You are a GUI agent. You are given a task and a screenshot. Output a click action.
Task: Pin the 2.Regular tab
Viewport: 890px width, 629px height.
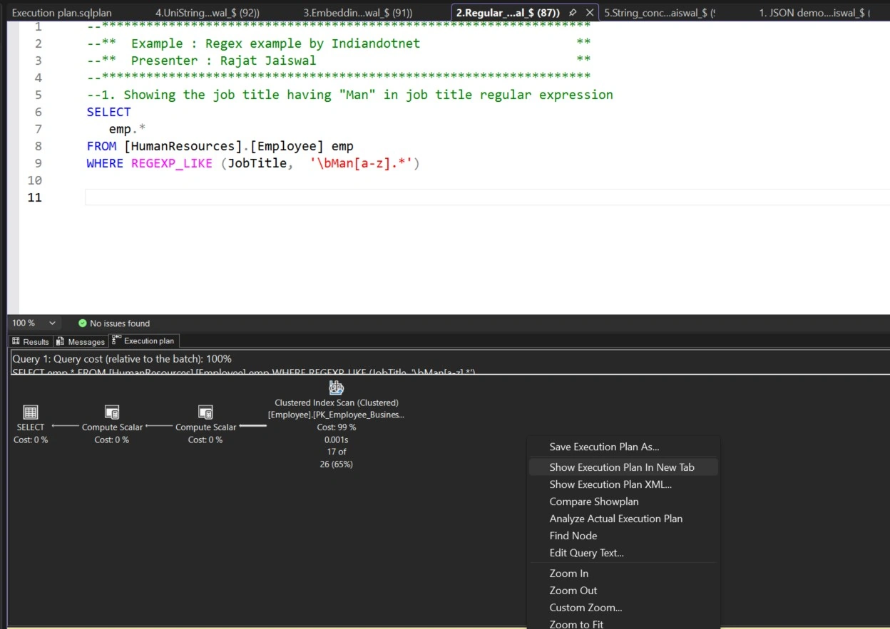[x=573, y=13]
